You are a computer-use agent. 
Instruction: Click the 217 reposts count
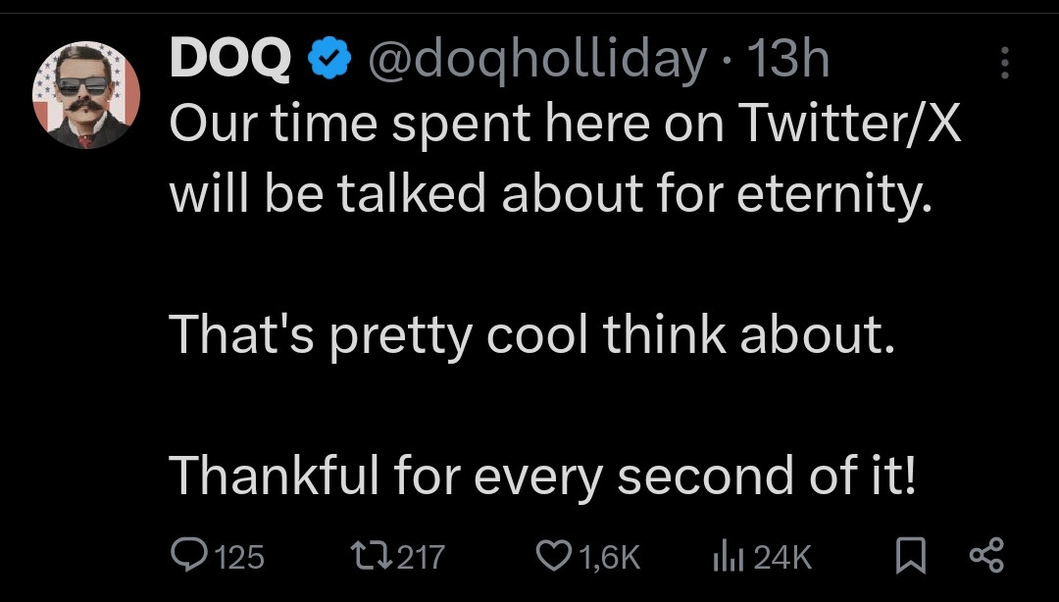tap(422, 557)
